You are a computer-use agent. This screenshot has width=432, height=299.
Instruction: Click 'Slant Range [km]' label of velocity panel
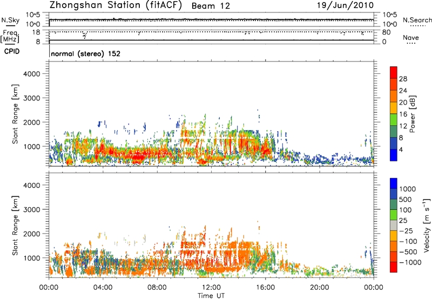click(x=15, y=226)
